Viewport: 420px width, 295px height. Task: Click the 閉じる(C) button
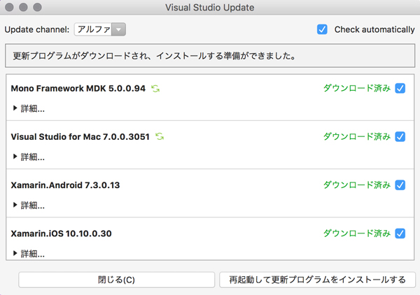click(x=116, y=280)
